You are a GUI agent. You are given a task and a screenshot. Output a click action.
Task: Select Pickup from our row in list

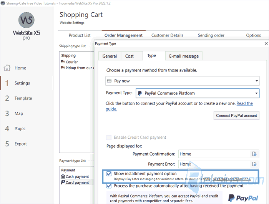(77, 68)
